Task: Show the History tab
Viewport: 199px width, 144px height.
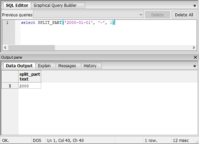Action: (x=91, y=66)
